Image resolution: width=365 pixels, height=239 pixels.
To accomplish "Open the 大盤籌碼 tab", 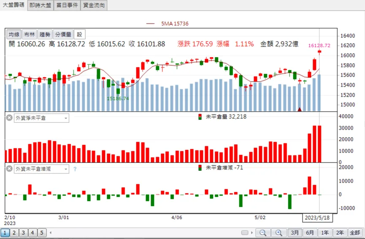I will click(14, 5).
